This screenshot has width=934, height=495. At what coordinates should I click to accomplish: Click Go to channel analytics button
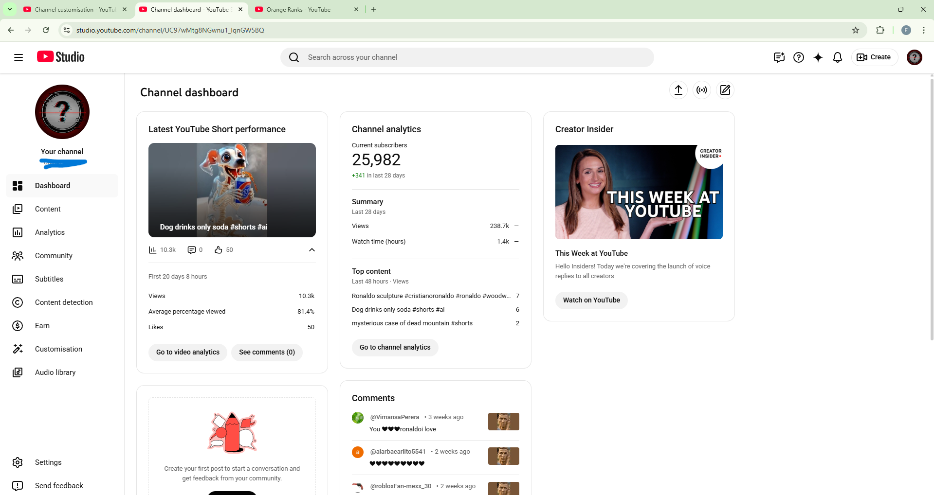tap(395, 347)
